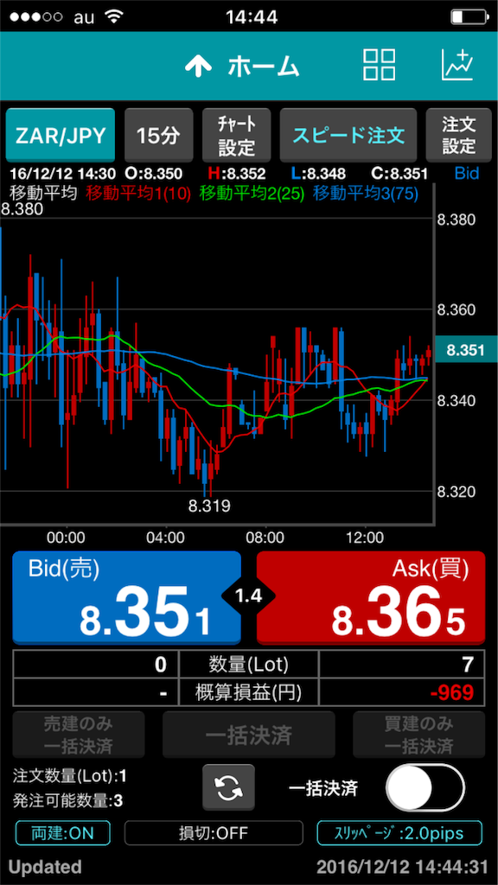
Task: Tap the 1.4 spread indicator
Action: coord(248,596)
